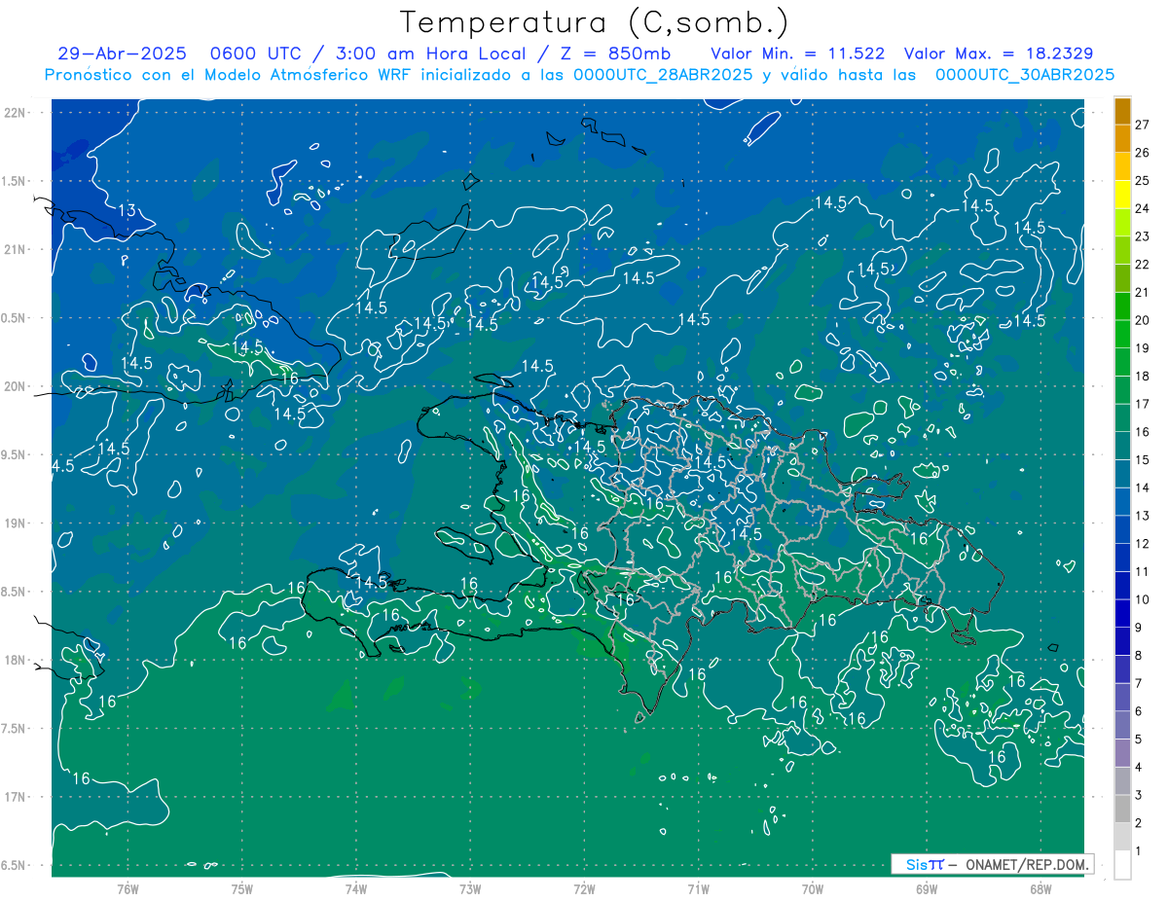This screenshot has height=902, width=1168.
Task: Select the "Z = 850mb" level text
Action: coord(612,54)
